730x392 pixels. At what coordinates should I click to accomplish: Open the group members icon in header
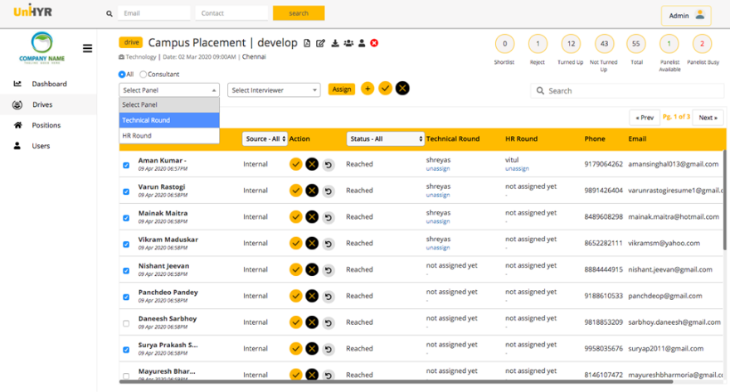click(348, 43)
